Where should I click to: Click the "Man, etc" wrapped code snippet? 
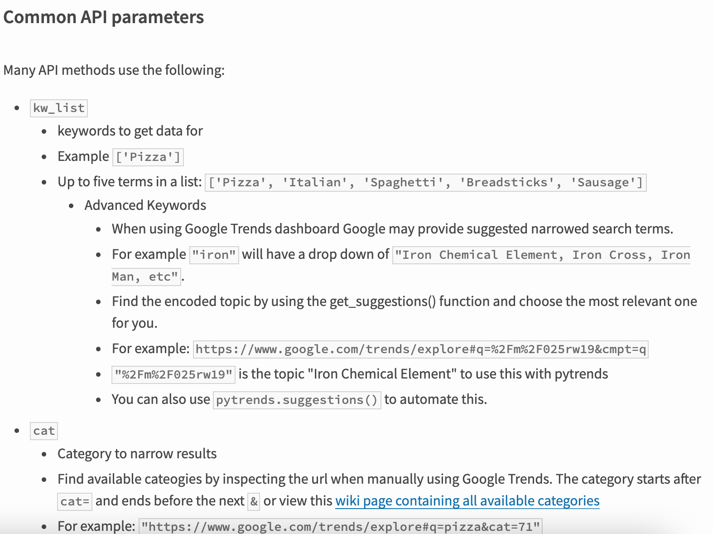146,277
